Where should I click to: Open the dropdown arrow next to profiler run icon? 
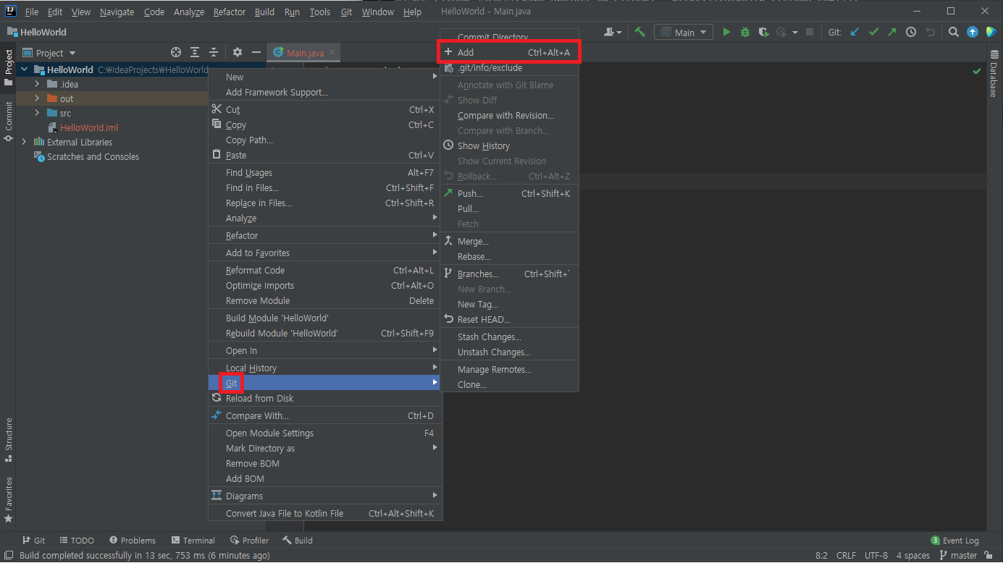click(794, 33)
